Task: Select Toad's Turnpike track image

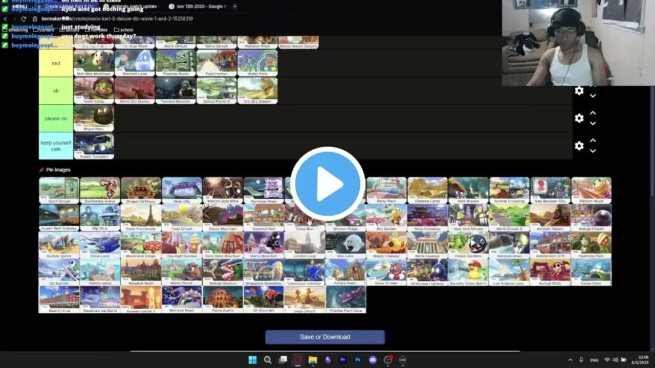Action: [94, 146]
